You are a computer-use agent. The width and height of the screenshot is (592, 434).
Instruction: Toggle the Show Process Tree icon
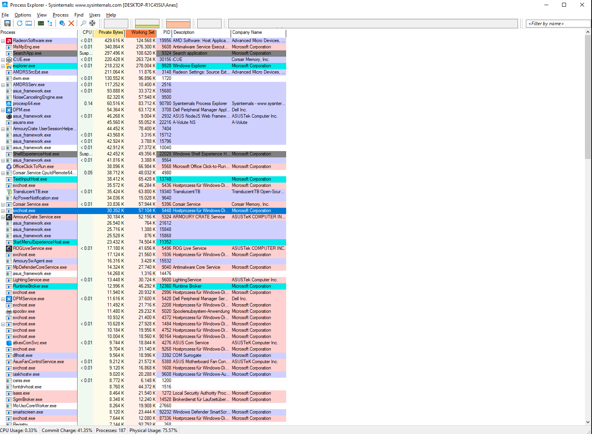pyautogui.click(x=50, y=23)
